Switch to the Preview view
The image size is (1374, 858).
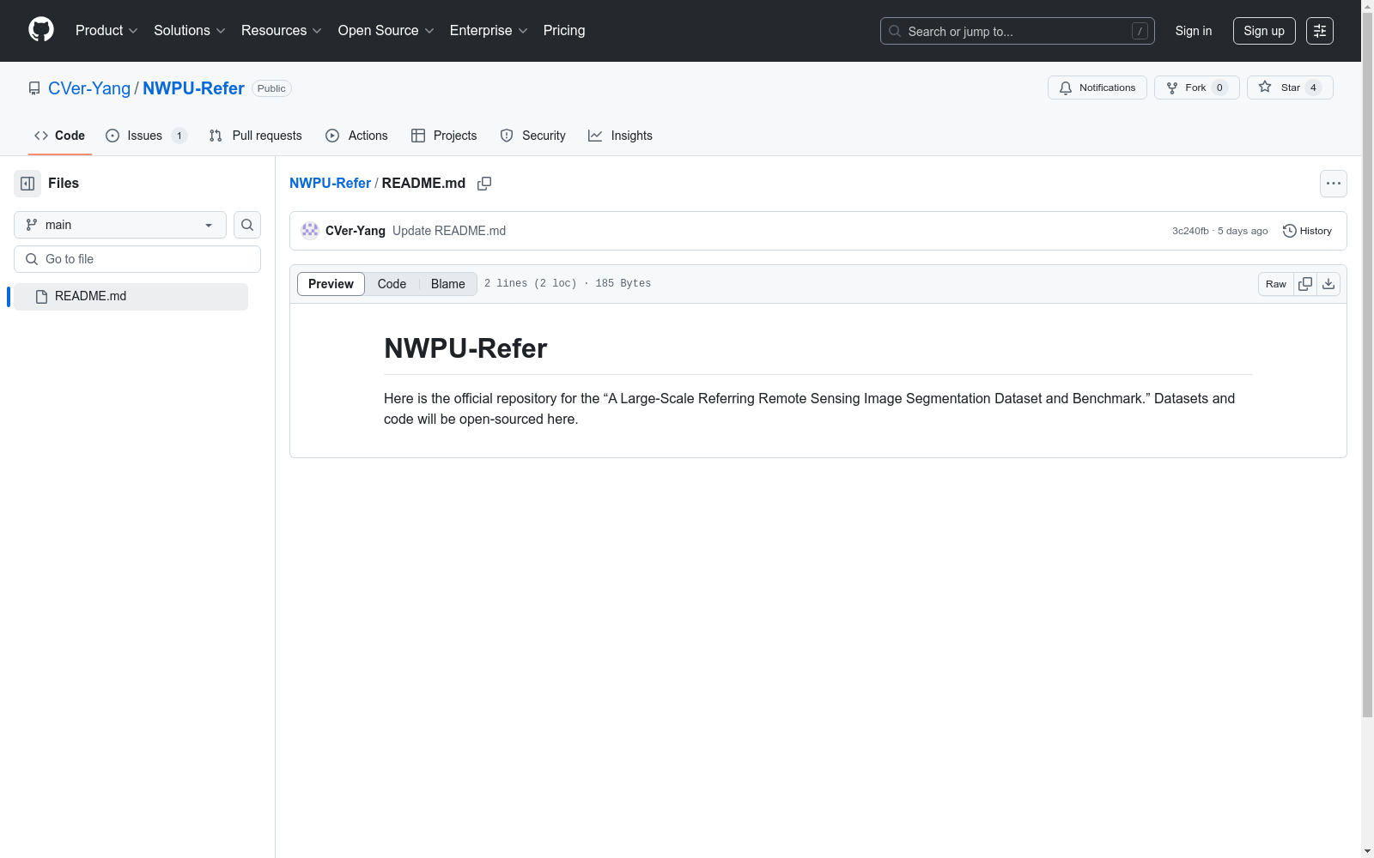331,284
